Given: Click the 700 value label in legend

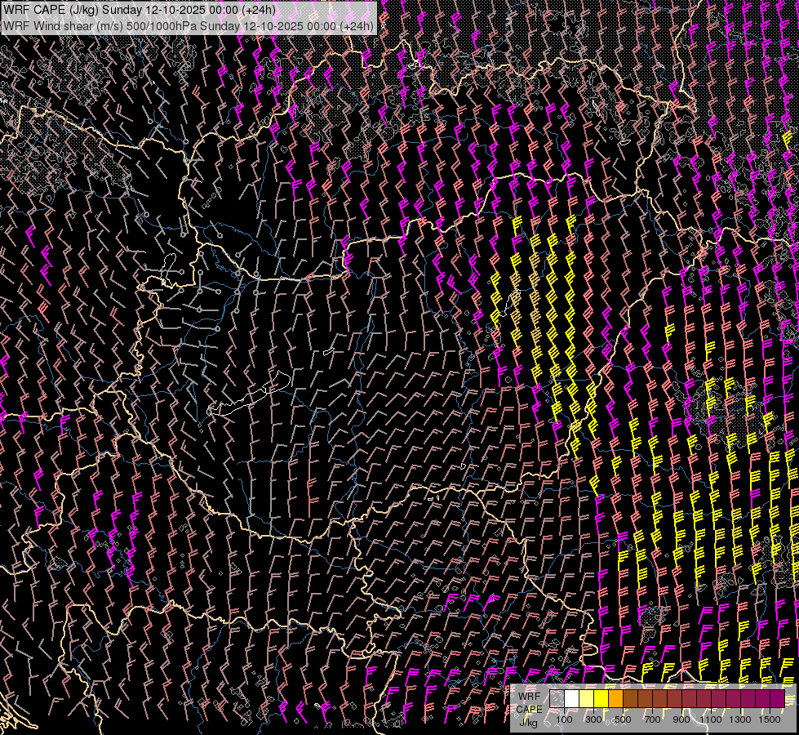Looking at the screenshot, I should click(x=652, y=719).
